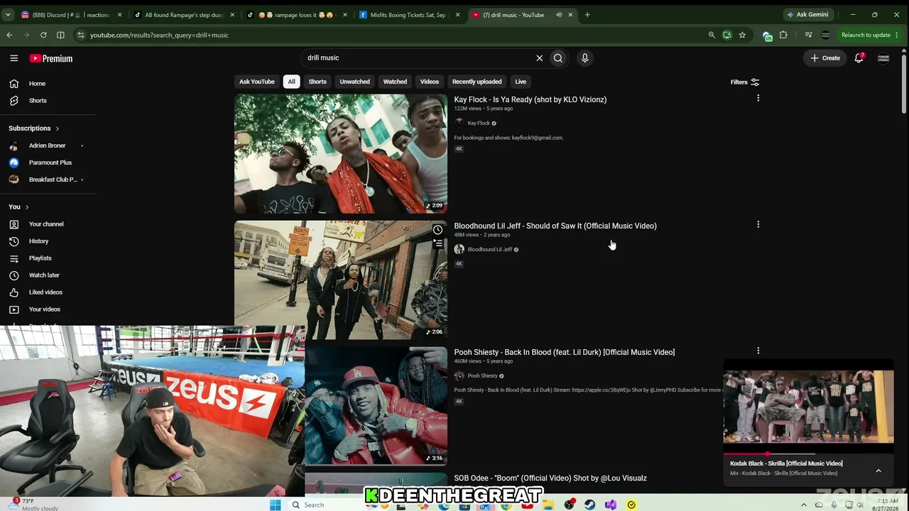Open the Windows Start menu
The width and height of the screenshot is (909, 511).
[275, 505]
